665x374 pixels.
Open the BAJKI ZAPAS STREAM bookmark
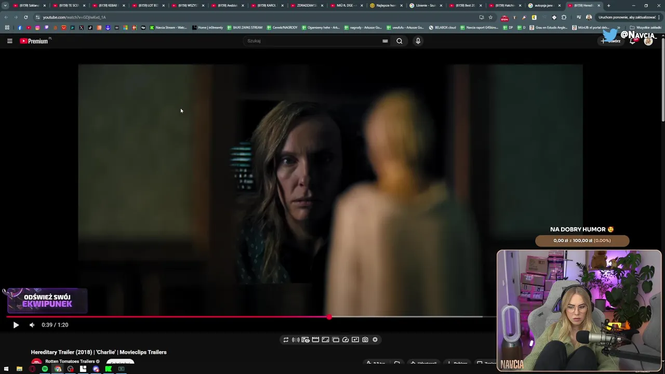(245, 28)
